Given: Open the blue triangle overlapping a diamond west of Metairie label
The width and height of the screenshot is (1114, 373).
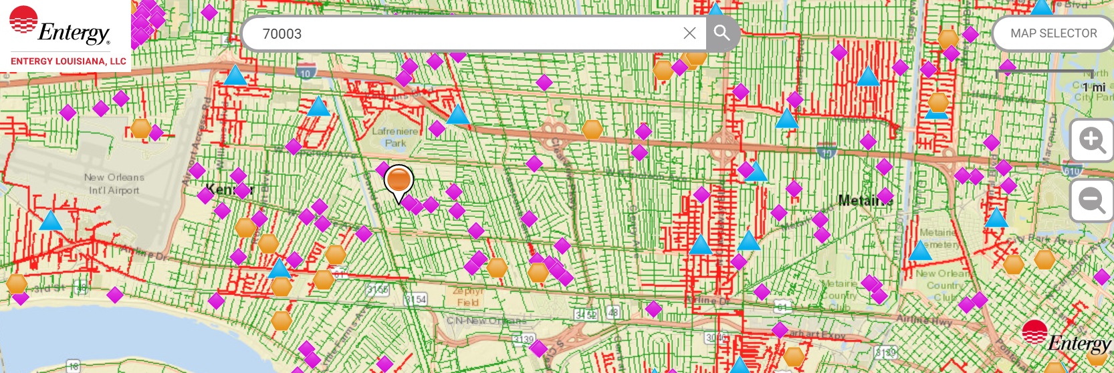Looking at the screenshot, I should tap(756, 171).
